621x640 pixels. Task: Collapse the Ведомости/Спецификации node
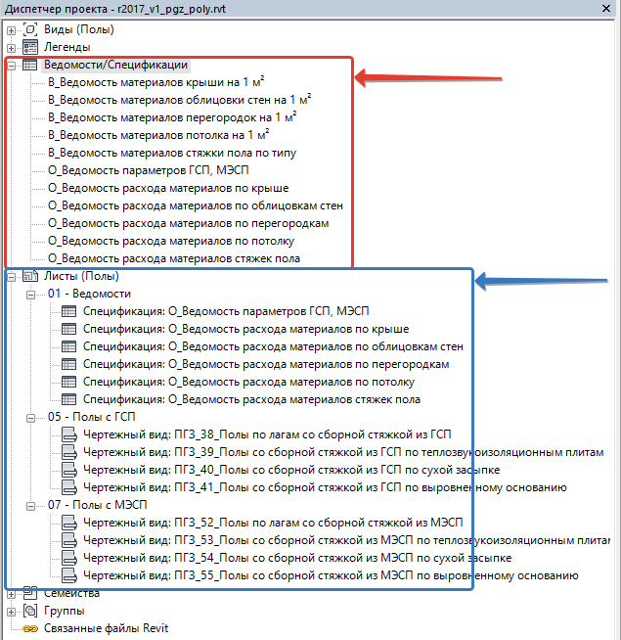tap(11, 66)
